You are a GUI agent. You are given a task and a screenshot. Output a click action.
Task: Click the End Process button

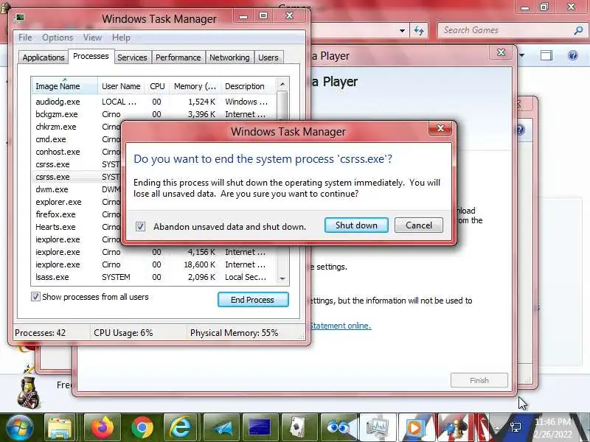tap(253, 300)
